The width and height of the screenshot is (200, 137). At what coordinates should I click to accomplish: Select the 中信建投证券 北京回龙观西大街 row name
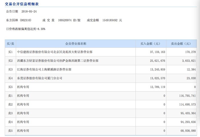(55, 52)
